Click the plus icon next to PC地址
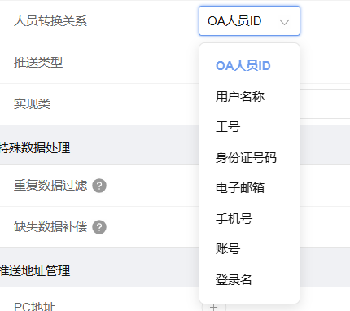The height and width of the screenshot is (311, 350). click(x=214, y=307)
